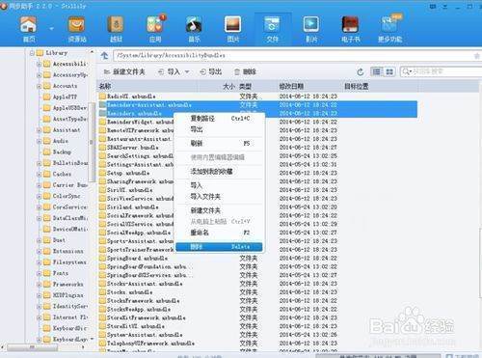Choose 添加到我的收藏 in the context menu

coord(219,172)
